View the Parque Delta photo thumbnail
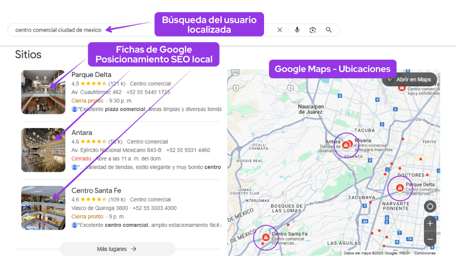456x267 pixels. [x=43, y=92]
